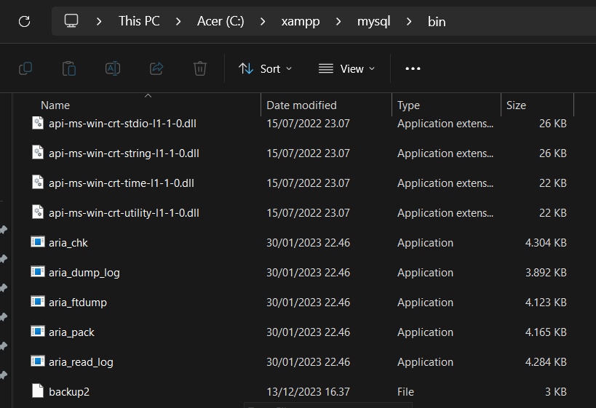Click the file icon of api-ms-win-crt-time-l1-1-0.dll
596x408 pixels.
click(x=38, y=183)
